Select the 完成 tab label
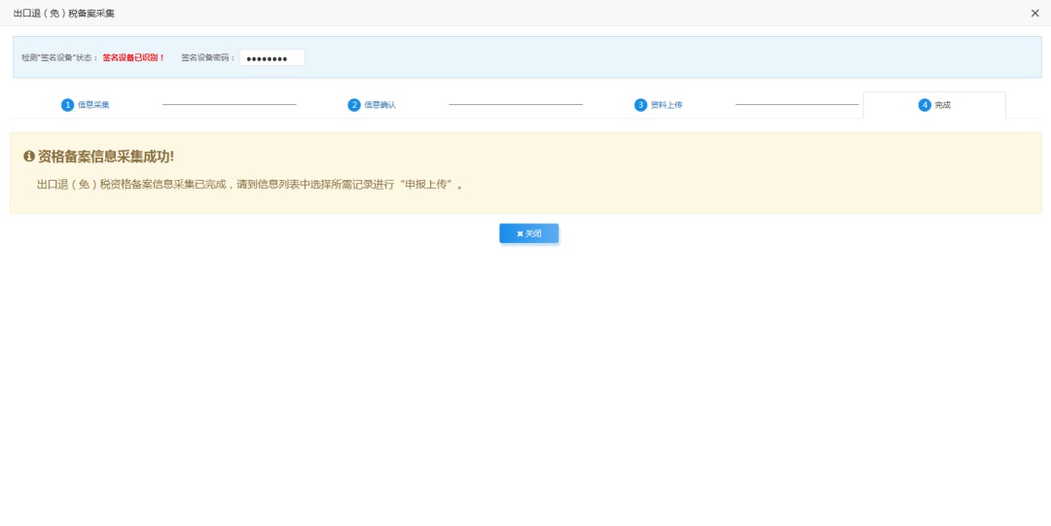This screenshot has height=526, width=1051. click(x=942, y=105)
